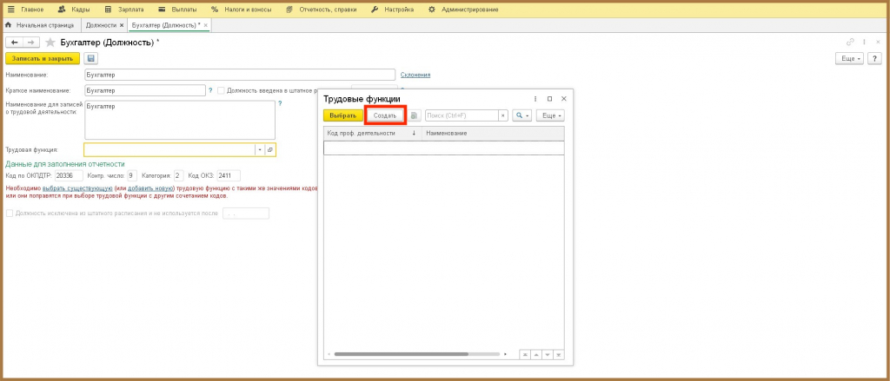Click the Код по ОКПДТР input field
The image size is (890, 381).
(x=69, y=176)
